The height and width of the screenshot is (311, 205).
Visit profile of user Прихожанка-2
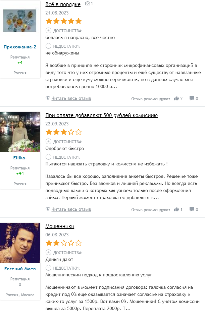[x=20, y=47]
